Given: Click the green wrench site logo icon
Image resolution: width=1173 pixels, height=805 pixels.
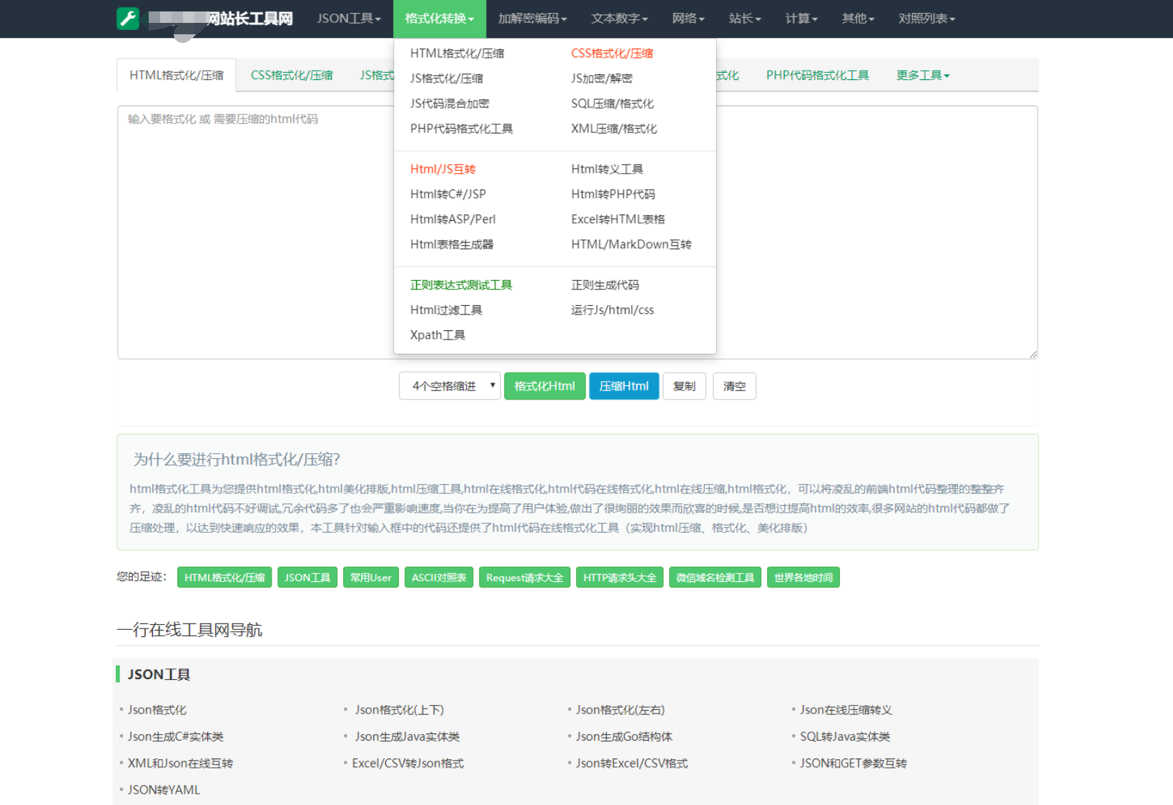Looking at the screenshot, I should click(x=128, y=19).
